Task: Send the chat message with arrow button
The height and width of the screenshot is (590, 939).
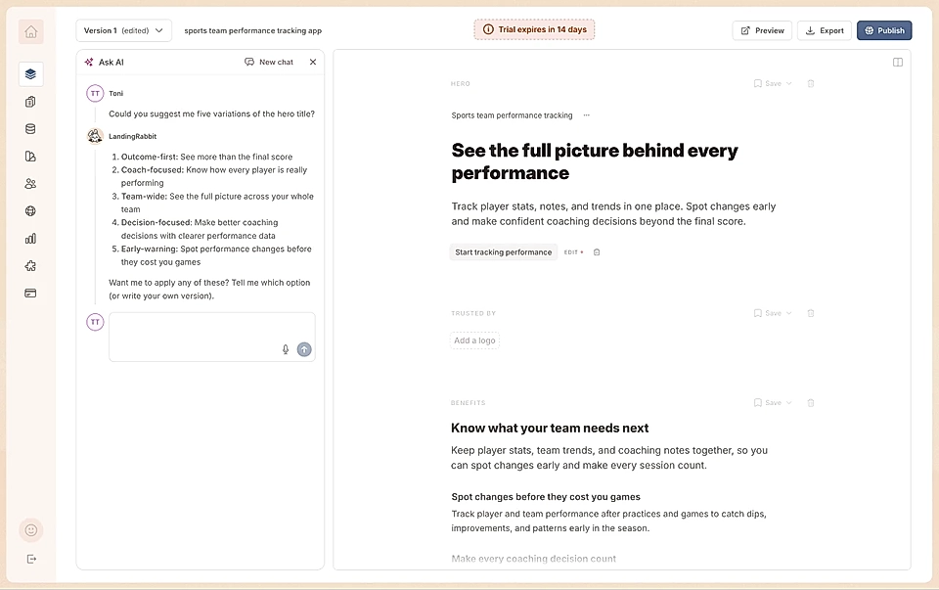Action: tap(304, 349)
